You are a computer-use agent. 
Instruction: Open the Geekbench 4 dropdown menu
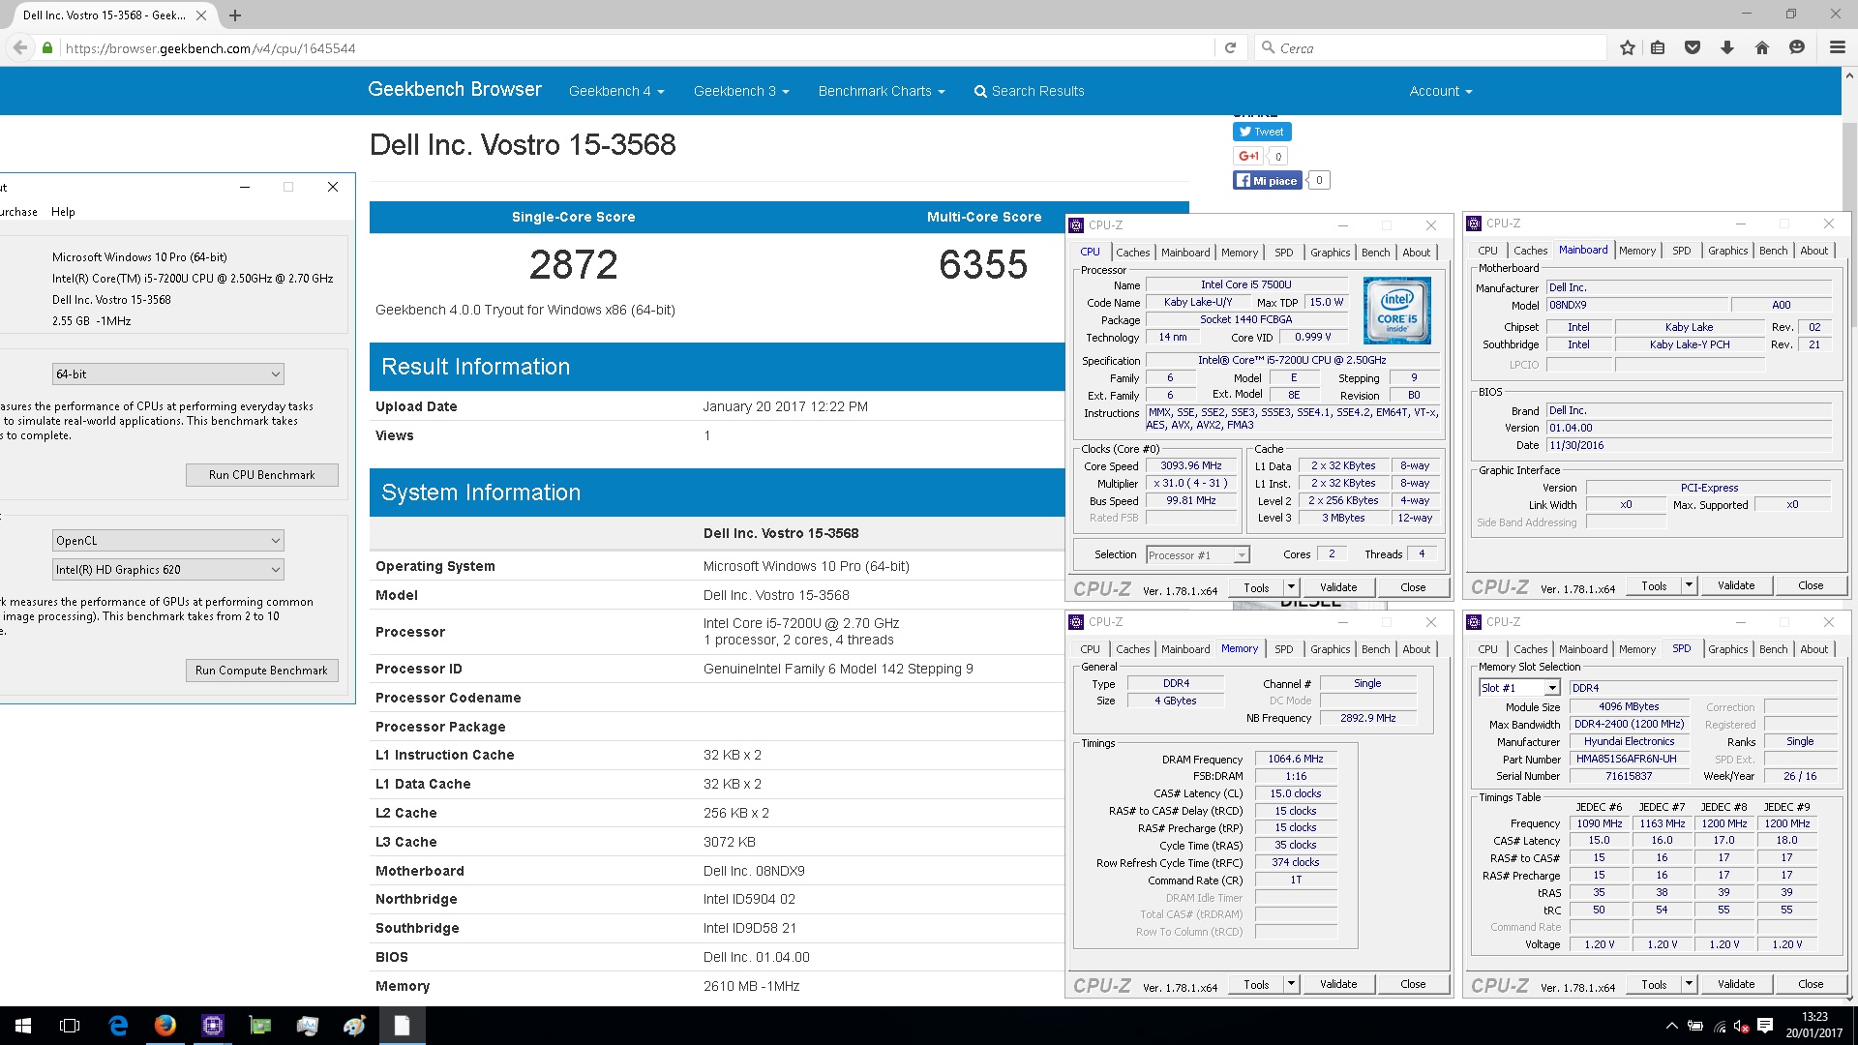[616, 91]
